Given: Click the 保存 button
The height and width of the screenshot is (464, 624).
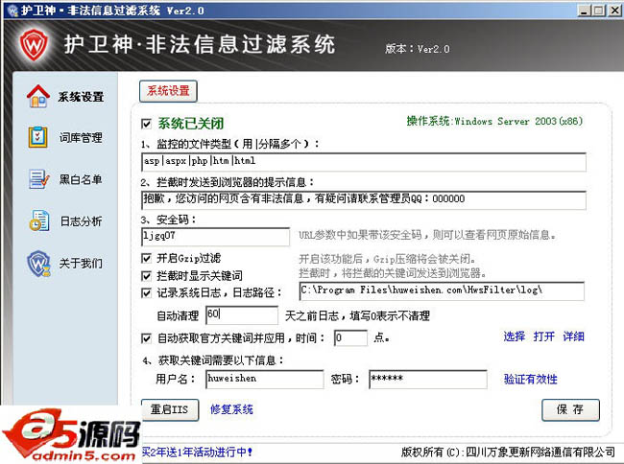Looking at the screenshot, I should coord(570,409).
